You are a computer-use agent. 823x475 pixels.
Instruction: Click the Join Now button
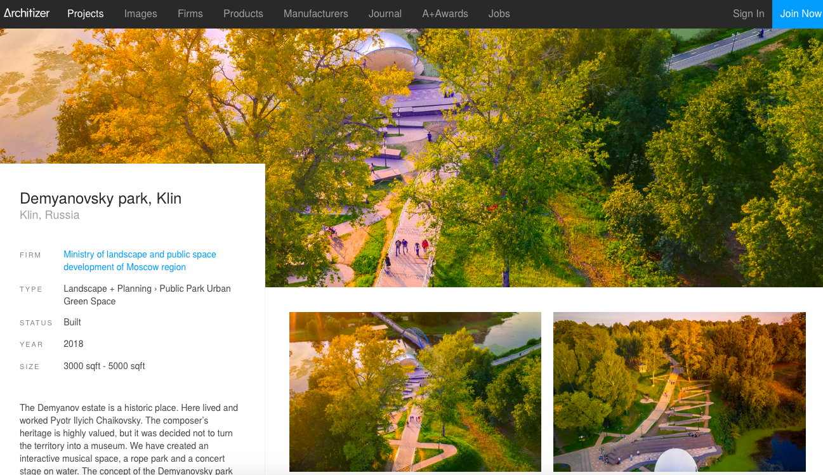pyautogui.click(x=798, y=14)
